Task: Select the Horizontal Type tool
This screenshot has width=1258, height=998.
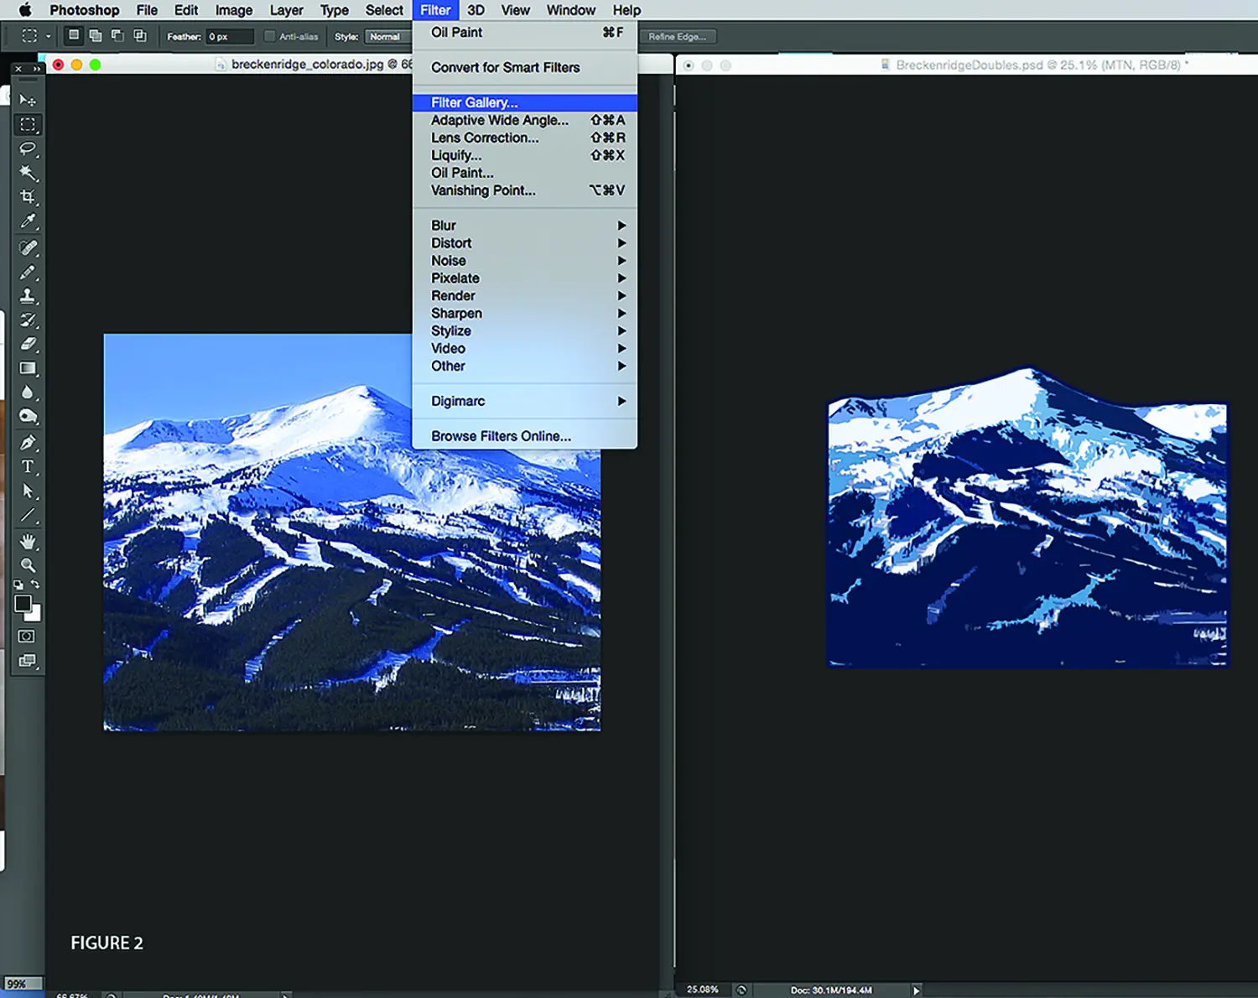Action: coord(28,466)
